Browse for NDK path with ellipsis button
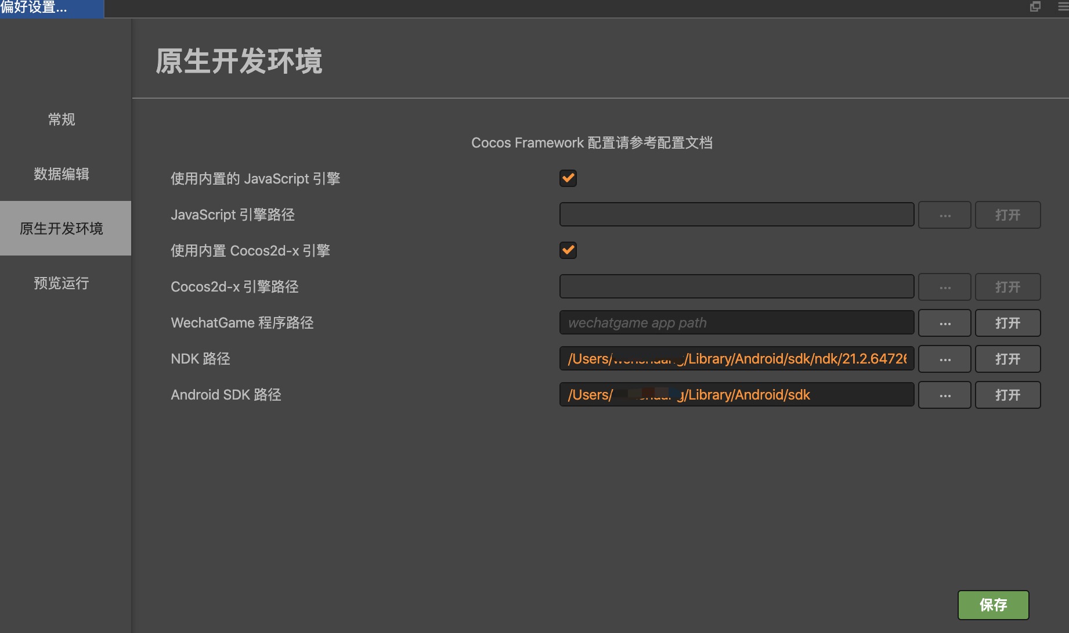The height and width of the screenshot is (633, 1069). 944,359
